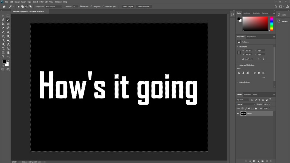Viewport: 290px width, 163px height.
Task: Open the Edit Toolbar three-dots button
Action: [x=8, y=57]
